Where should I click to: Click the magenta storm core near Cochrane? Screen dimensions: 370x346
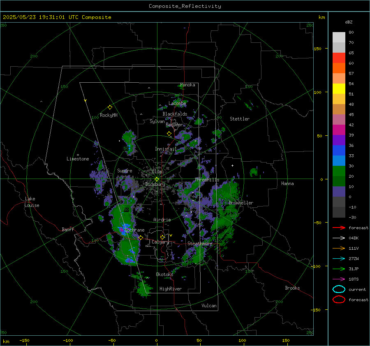tap(121, 230)
